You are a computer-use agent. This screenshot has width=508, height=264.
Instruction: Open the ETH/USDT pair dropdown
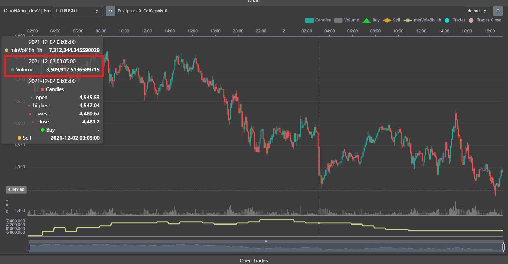coord(78,11)
